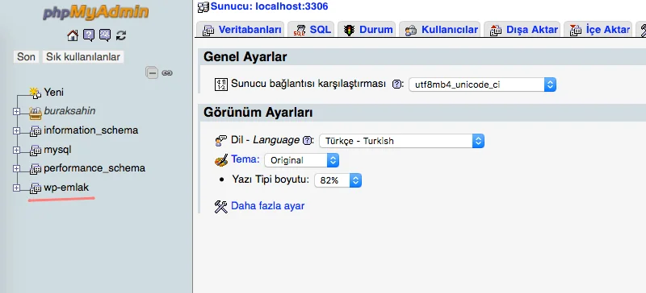Open the Daha fazla ayar link
Screen dimensions: 646x293
coord(268,206)
